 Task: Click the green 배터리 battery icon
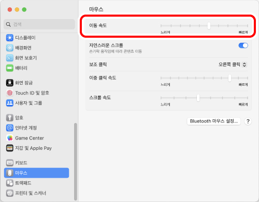tap(10, 68)
